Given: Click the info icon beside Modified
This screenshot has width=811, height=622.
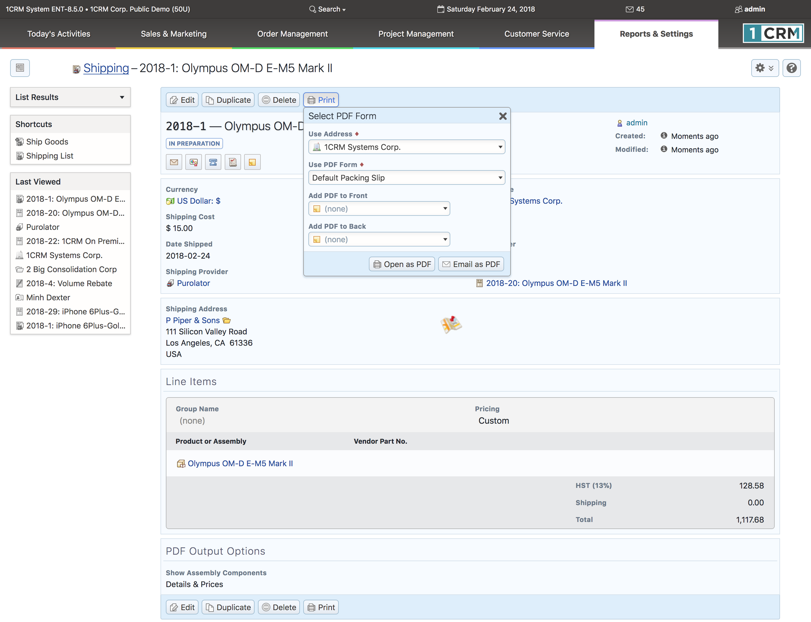Looking at the screenshot, I should point(664,149).
